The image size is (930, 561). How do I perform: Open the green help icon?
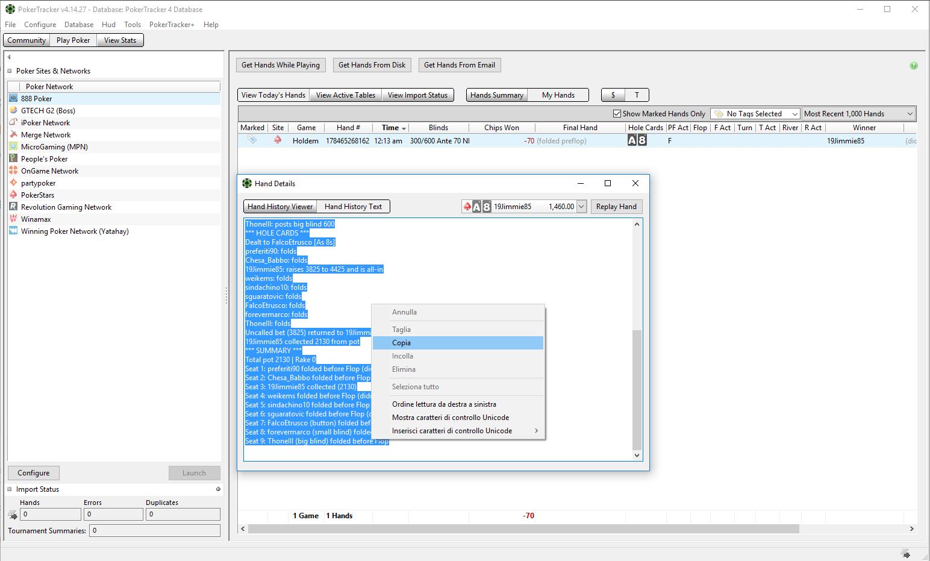914,66
